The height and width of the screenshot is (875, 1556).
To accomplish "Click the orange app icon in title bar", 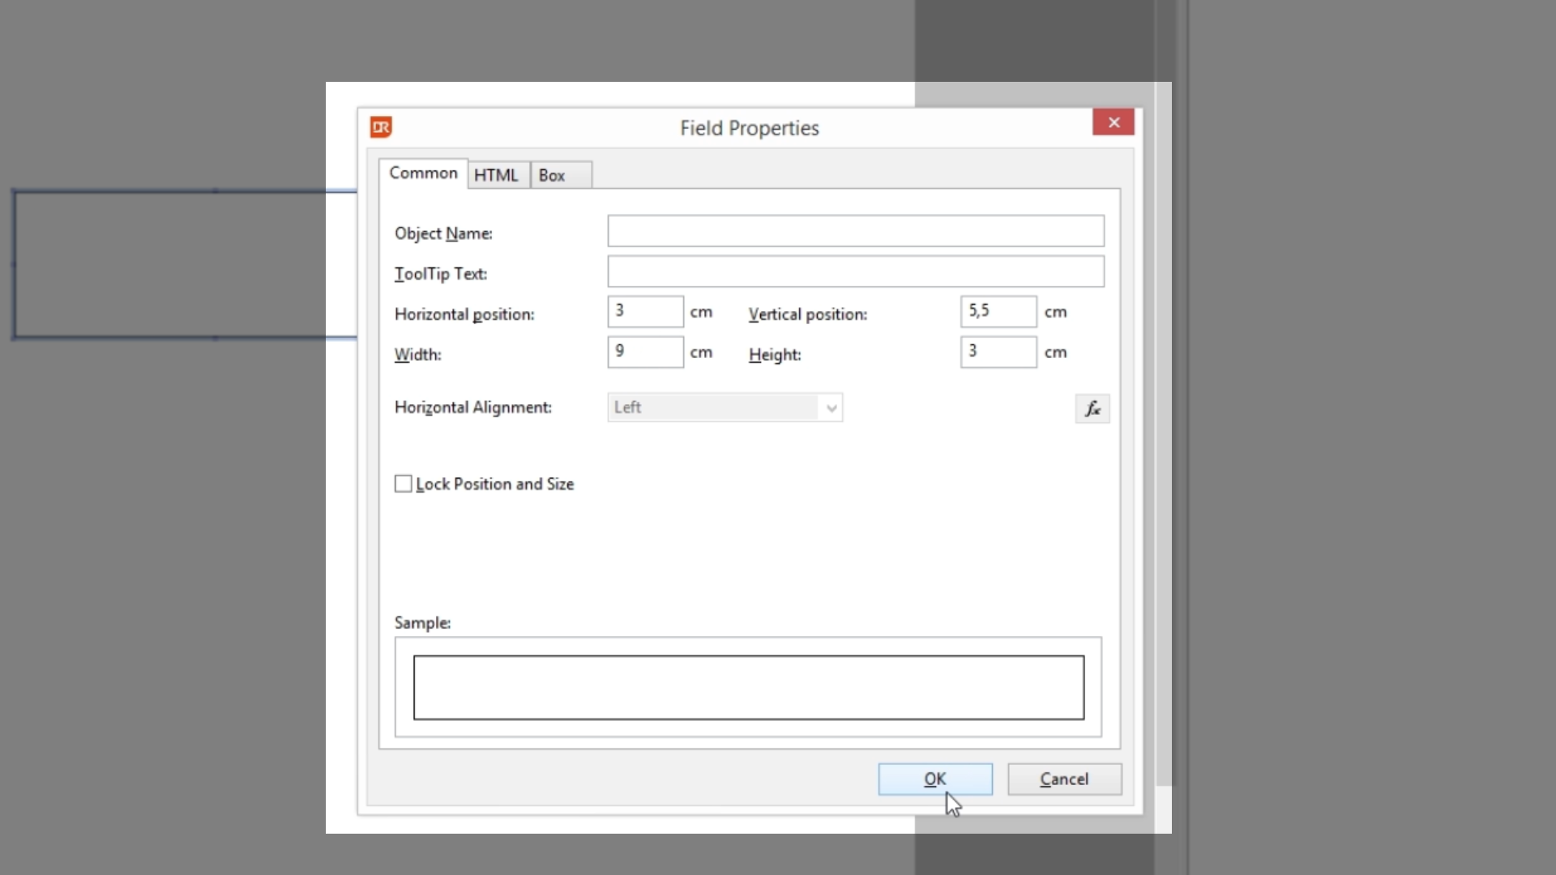I will pos(381,127).
